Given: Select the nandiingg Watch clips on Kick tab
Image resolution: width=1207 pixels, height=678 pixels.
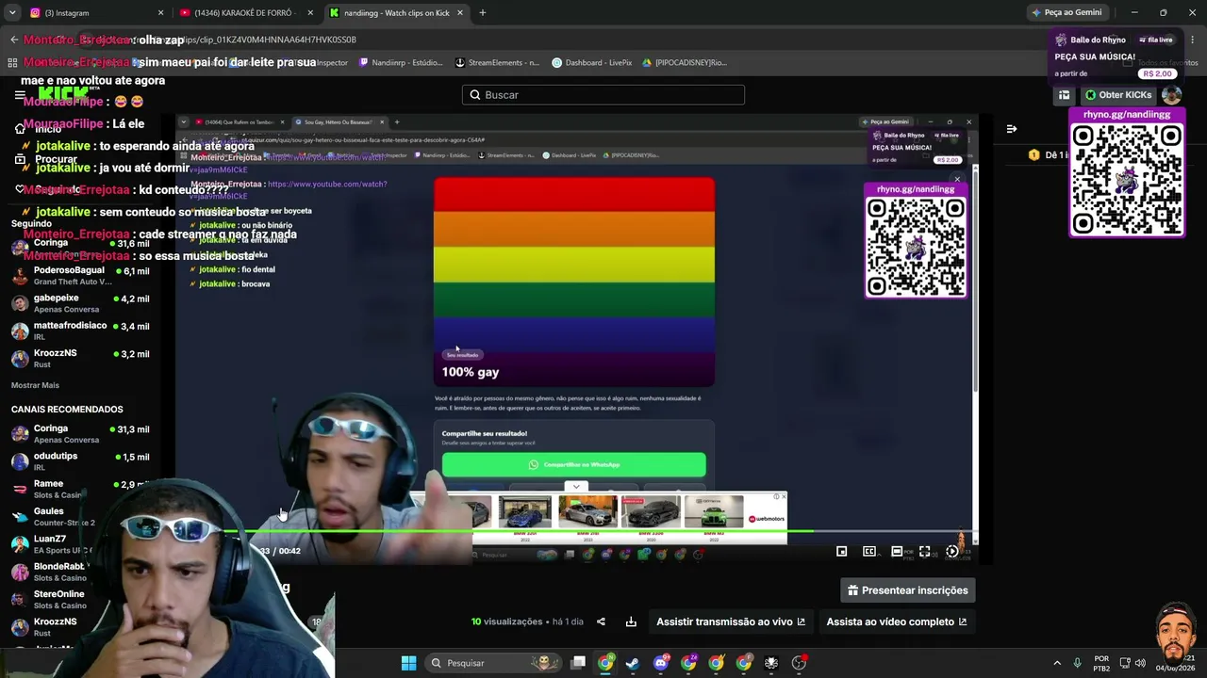Looking at the screenshot, I should click(396, 13).
